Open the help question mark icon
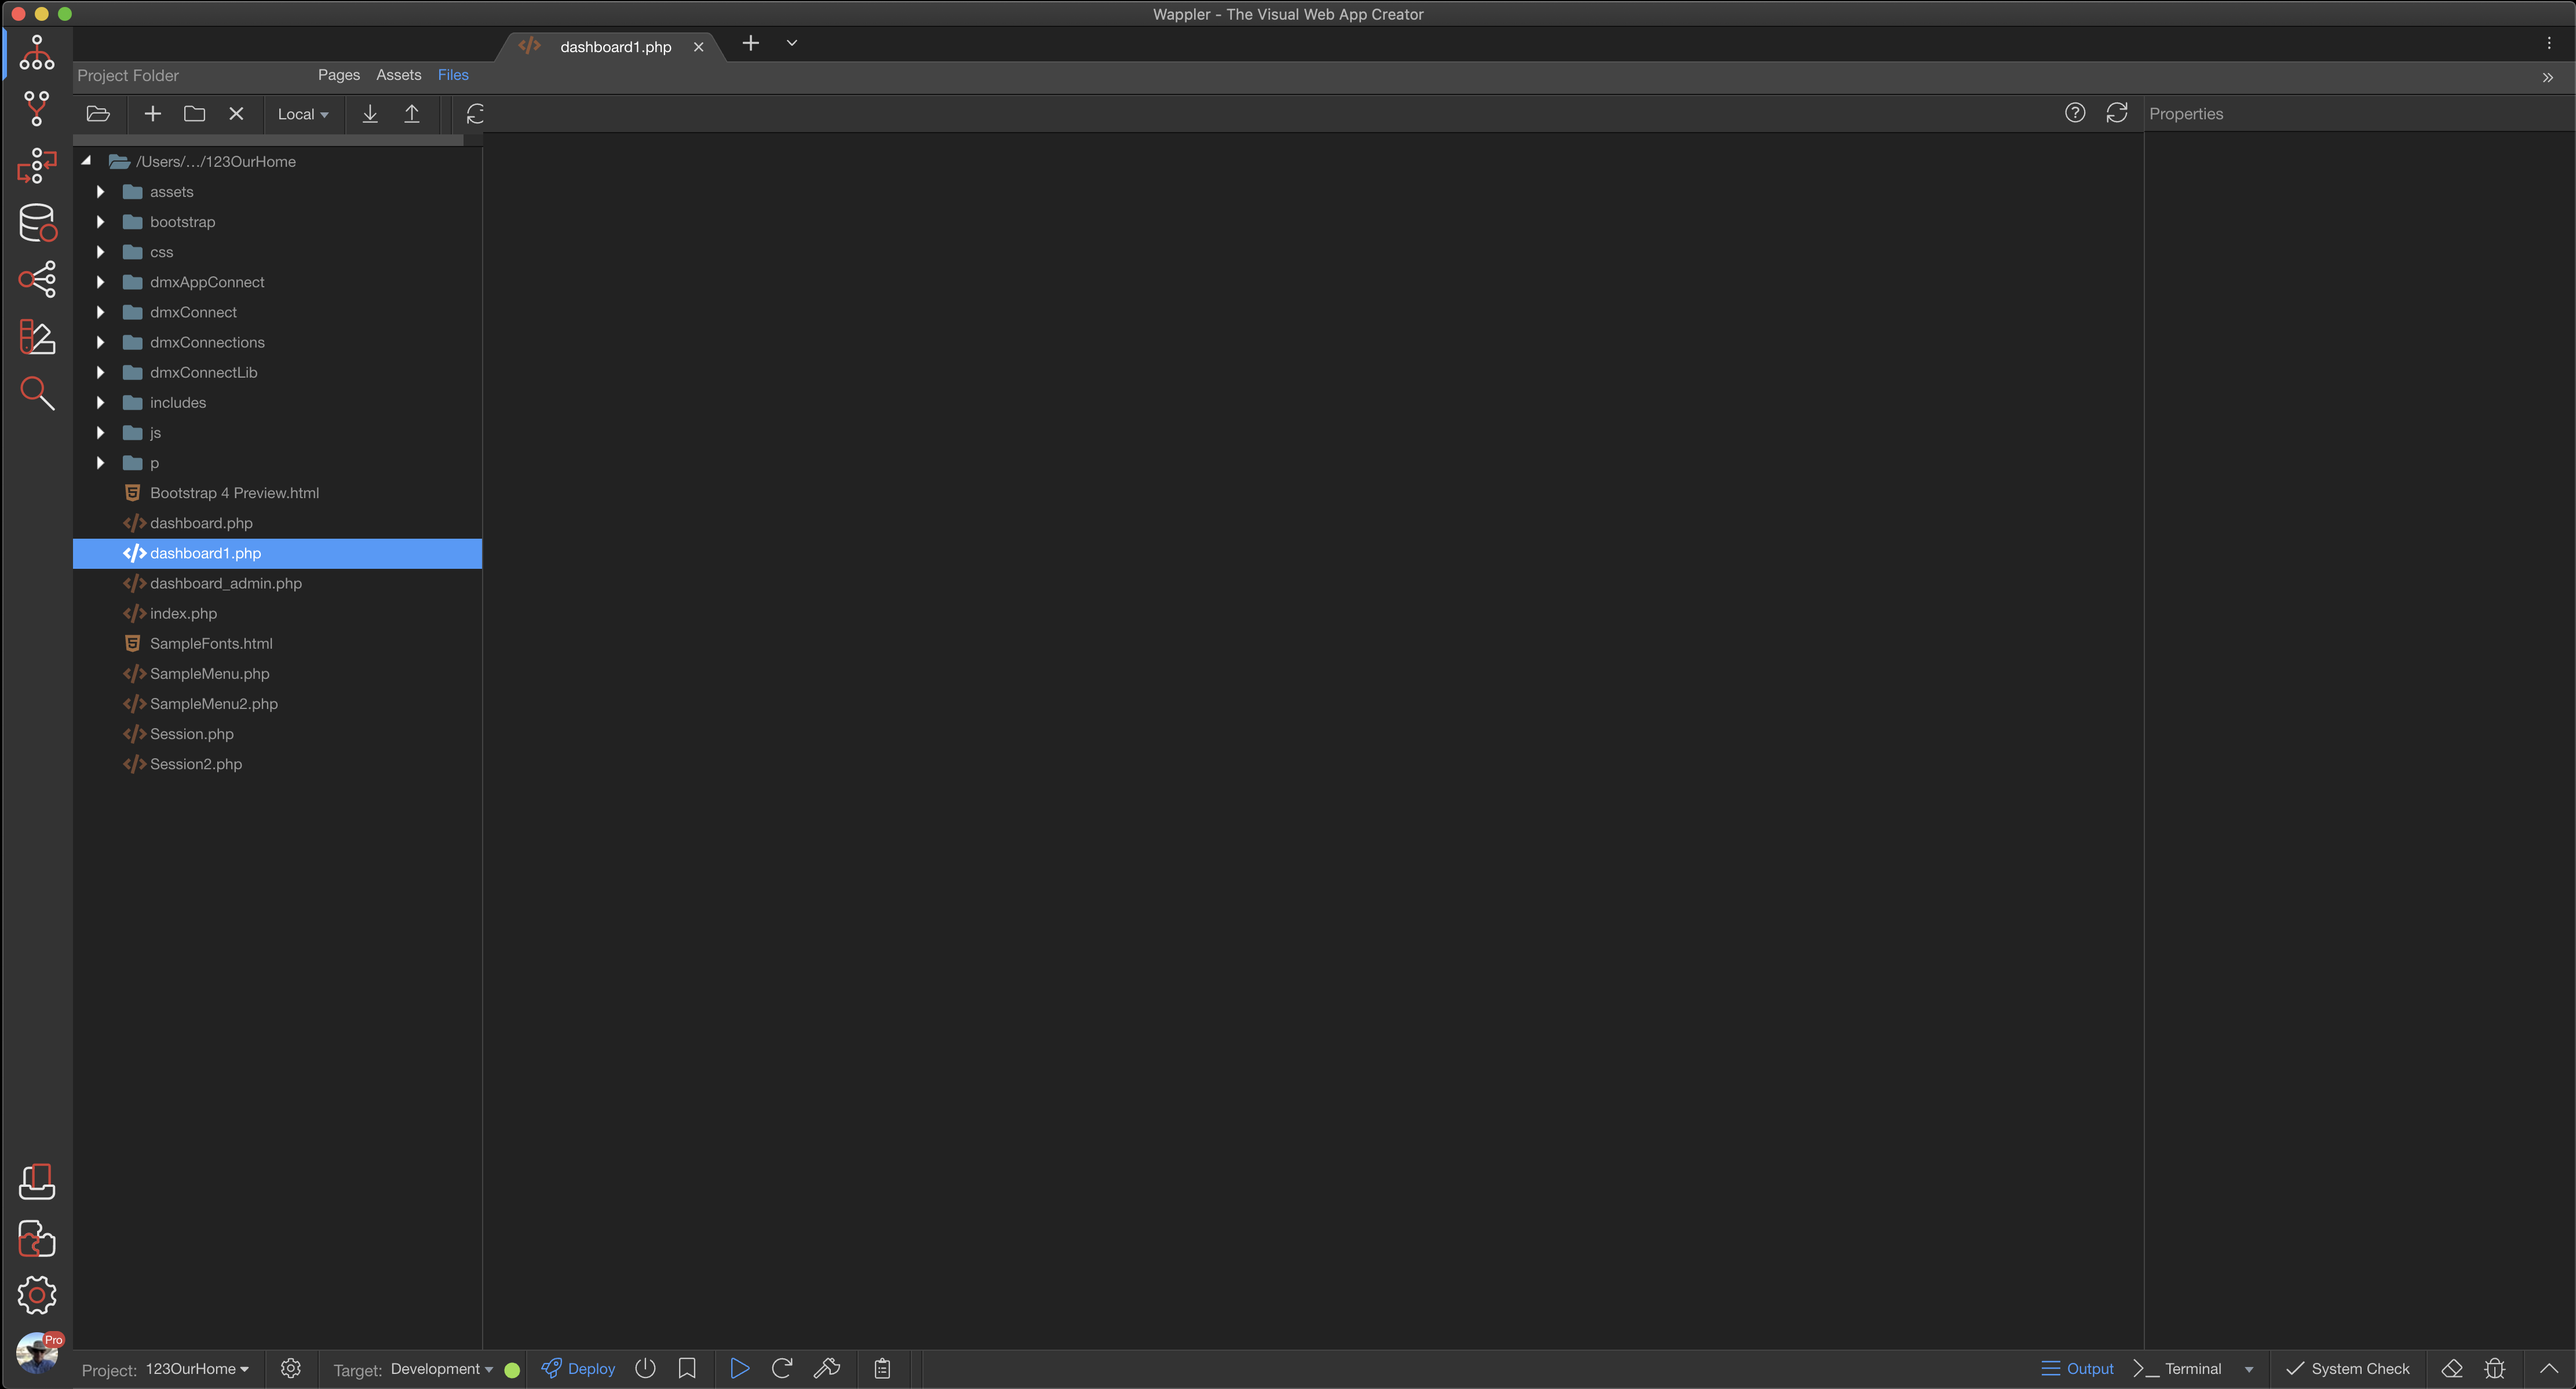 (x=2075, y=113)
